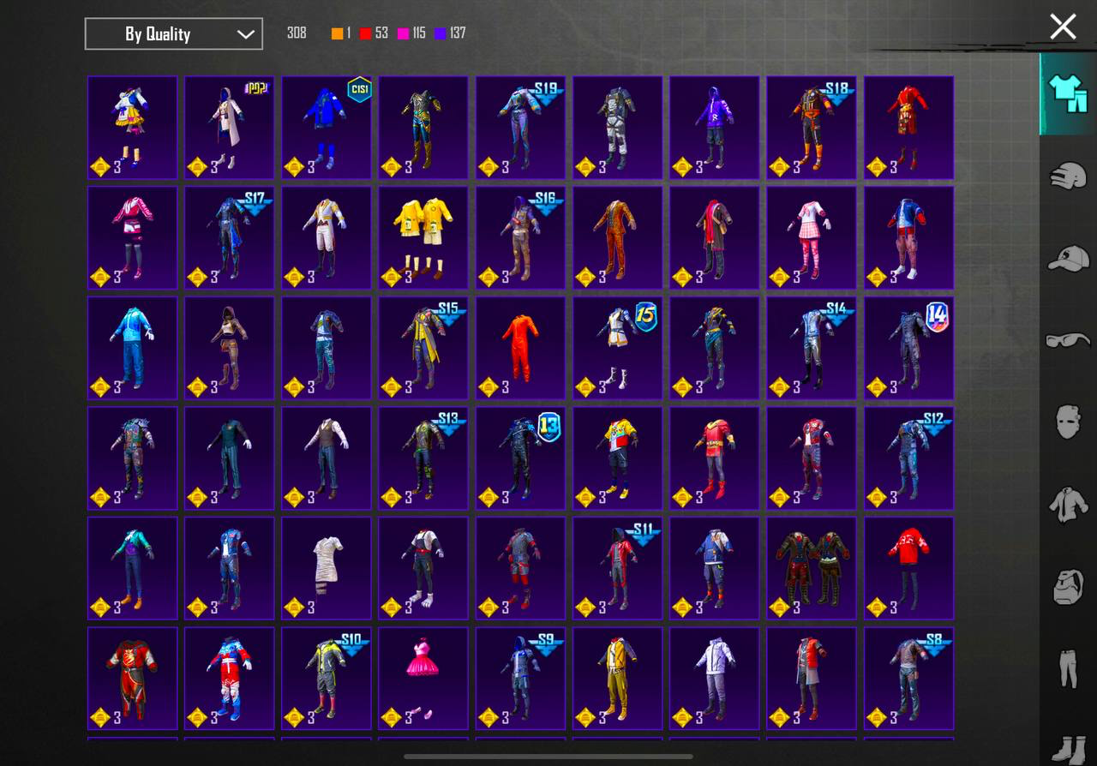Select the outfit with the S12 badge

[908, 458]
